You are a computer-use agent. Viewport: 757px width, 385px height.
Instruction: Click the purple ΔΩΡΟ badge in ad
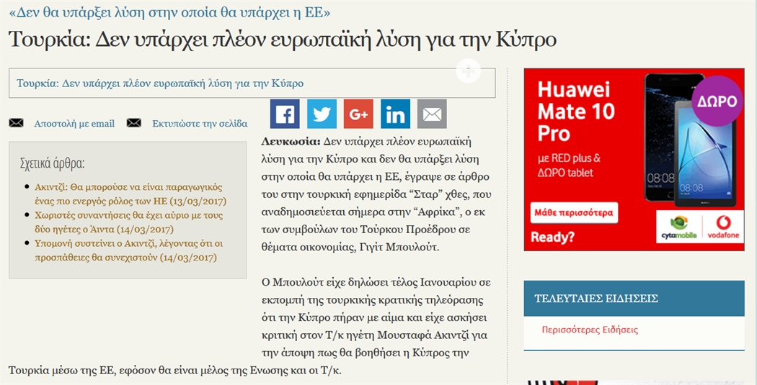click(717, 101)
